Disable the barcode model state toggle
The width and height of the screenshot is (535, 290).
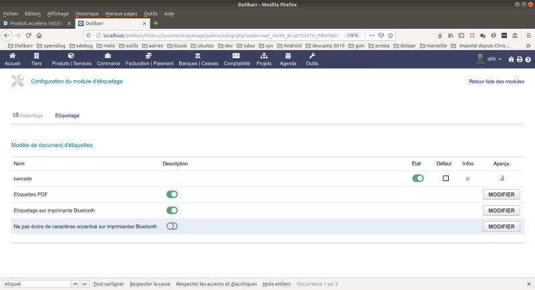[418, 178]
